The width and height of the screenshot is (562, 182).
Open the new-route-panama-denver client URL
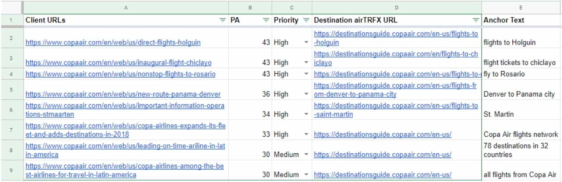tap(123, 94)
